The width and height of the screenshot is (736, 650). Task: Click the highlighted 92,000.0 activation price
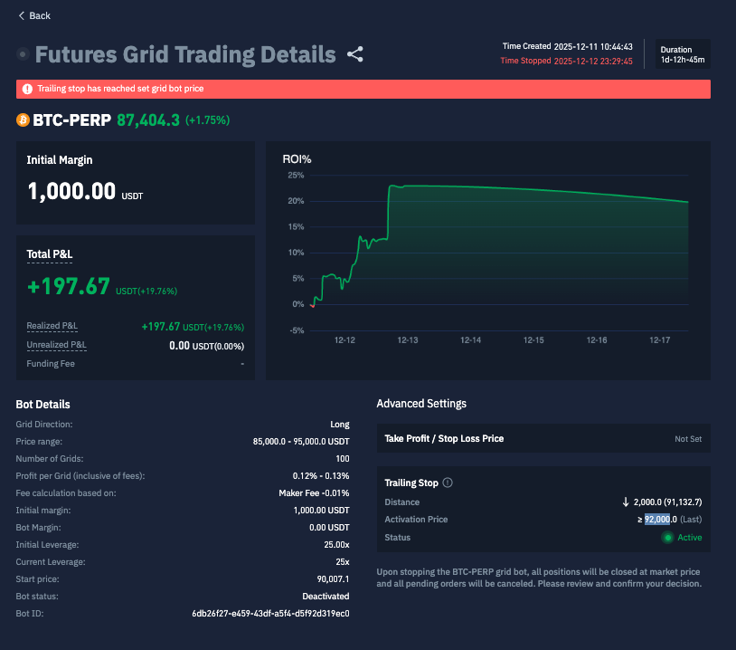tap(660, 520)
